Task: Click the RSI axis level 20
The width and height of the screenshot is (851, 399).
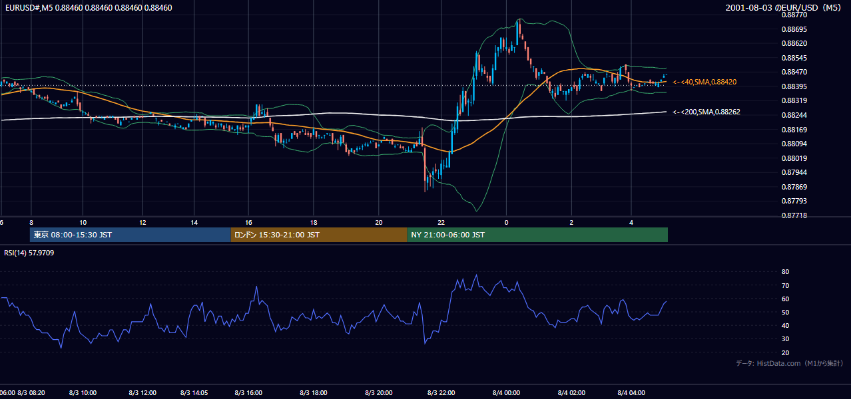Action: tap(785, 352)
